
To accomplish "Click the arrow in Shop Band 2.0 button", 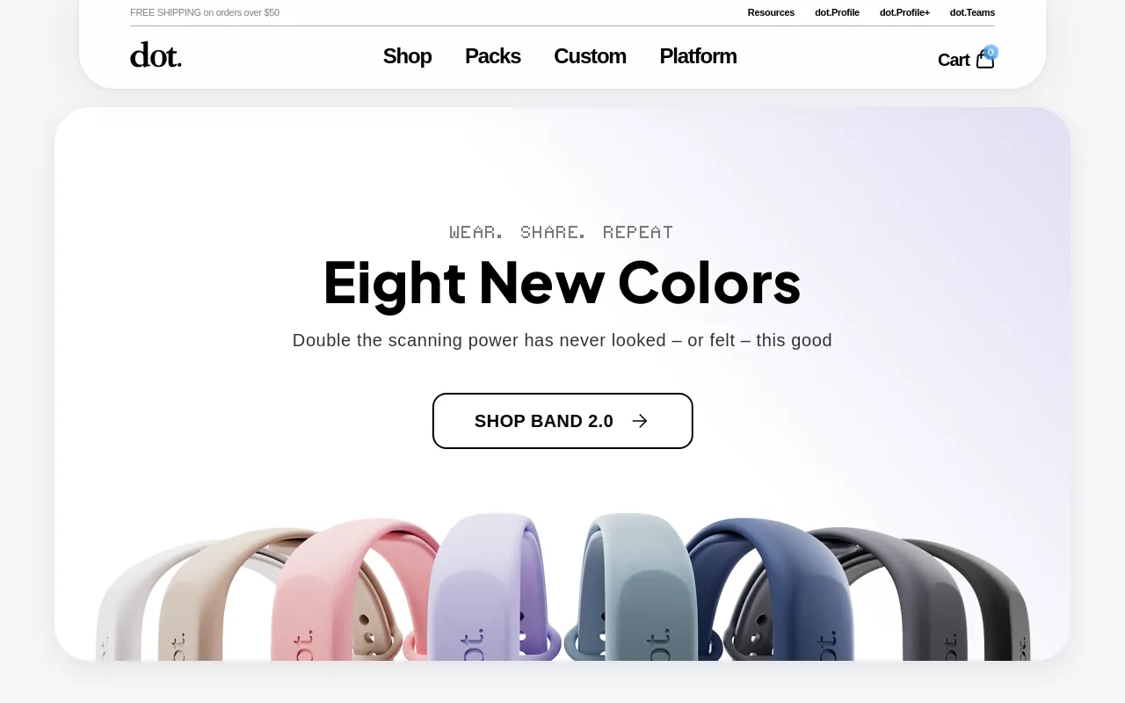I will click(x=640, y=421).
